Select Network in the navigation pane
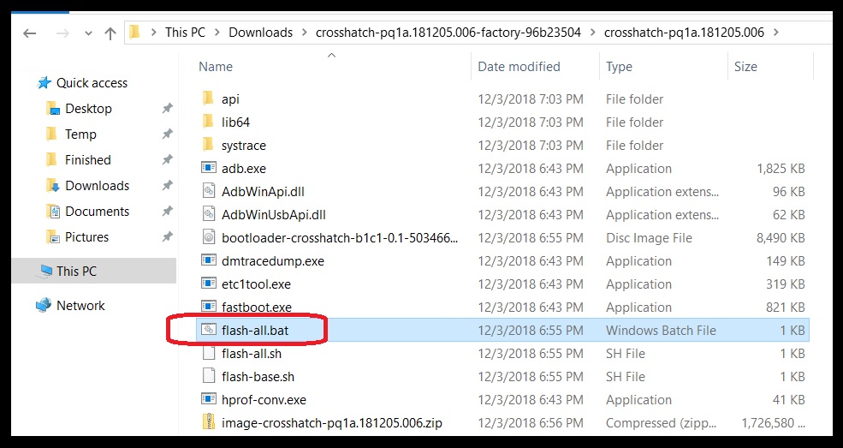Screen dimensions: 843x448 80,306
